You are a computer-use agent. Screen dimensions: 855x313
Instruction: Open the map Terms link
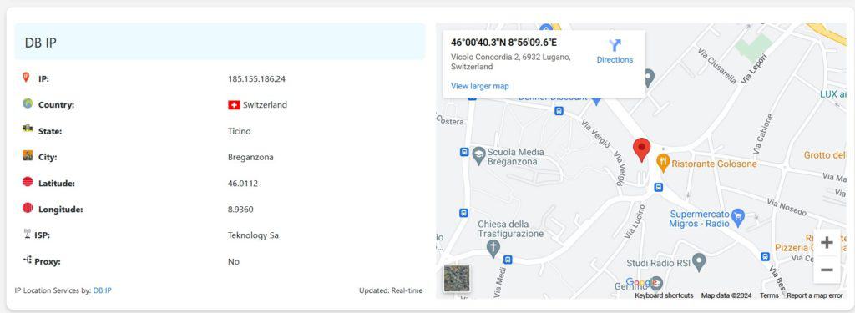tap(769, 295)
